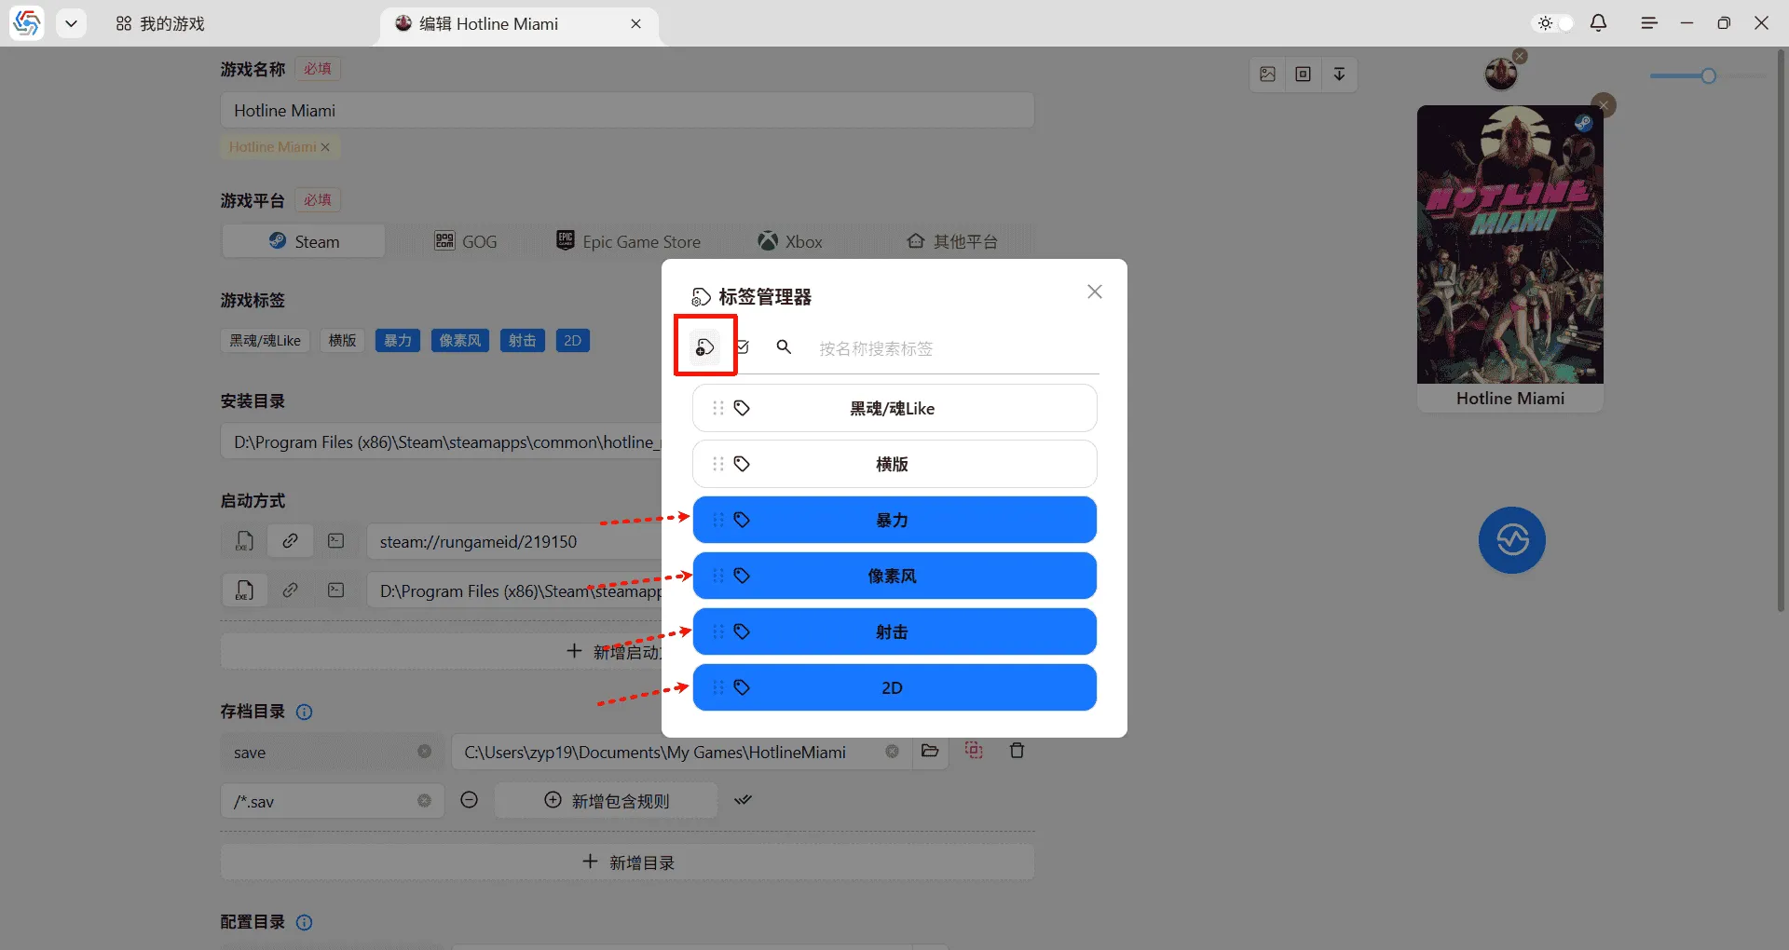Viewport: 1789px width, 950px height.
Task: Click the 像素风 game tag chip
Action: click(460, 341)
